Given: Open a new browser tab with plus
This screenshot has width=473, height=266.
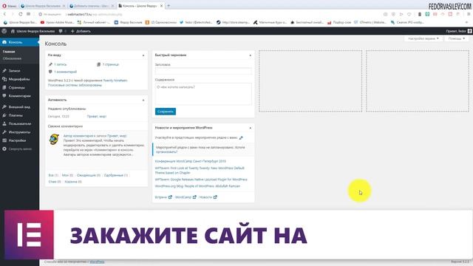Looking at the screenshot, I should [x=169, y=6].
